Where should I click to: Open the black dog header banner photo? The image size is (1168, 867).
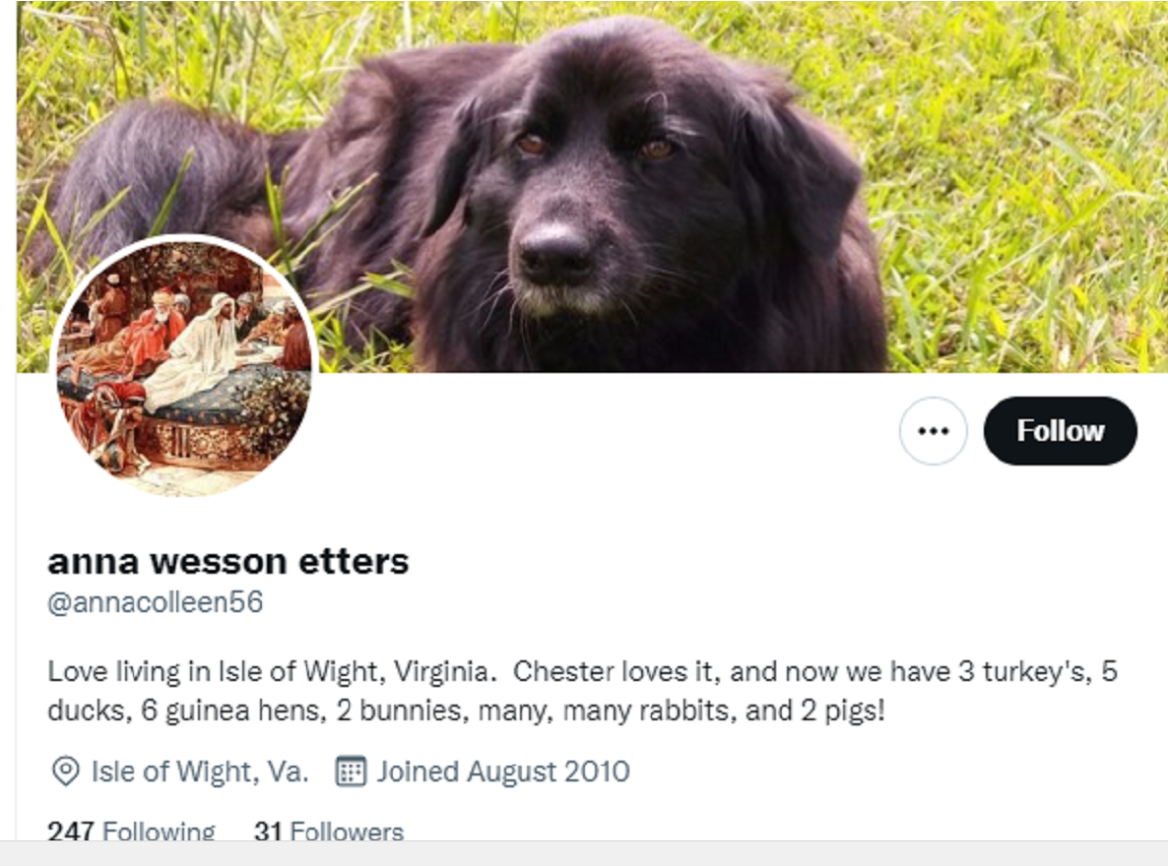592,186
